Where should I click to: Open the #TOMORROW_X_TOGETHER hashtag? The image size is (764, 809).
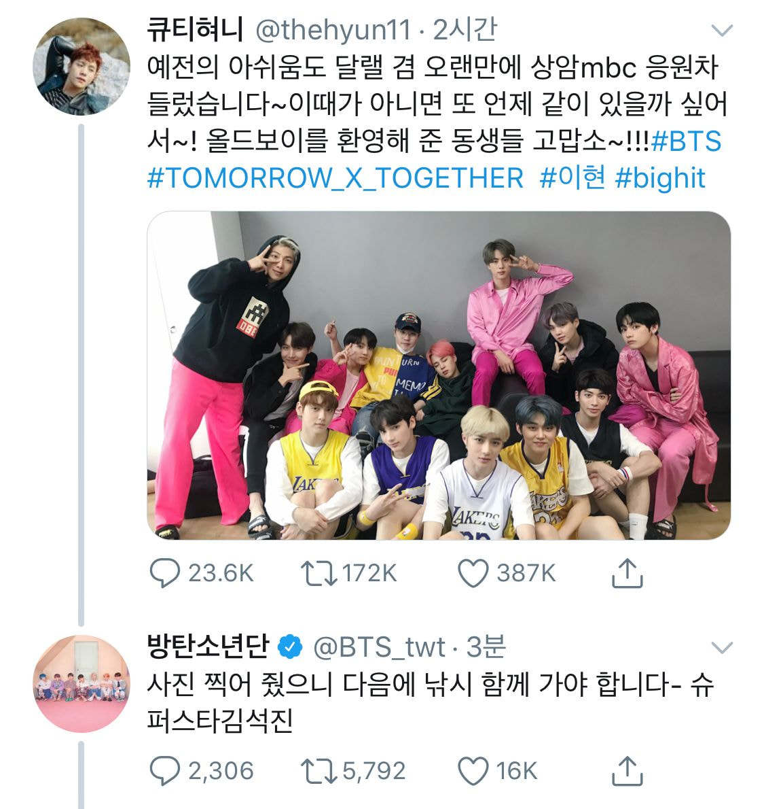pos(335,178)
